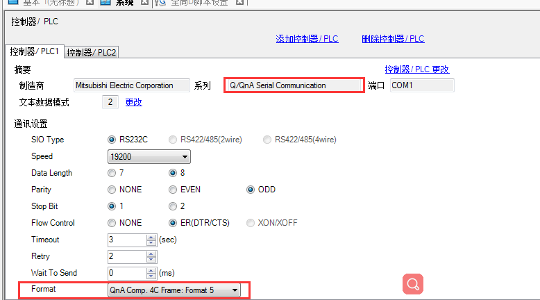
Task: Click the SIO Type label
Action: click(47, 140)
